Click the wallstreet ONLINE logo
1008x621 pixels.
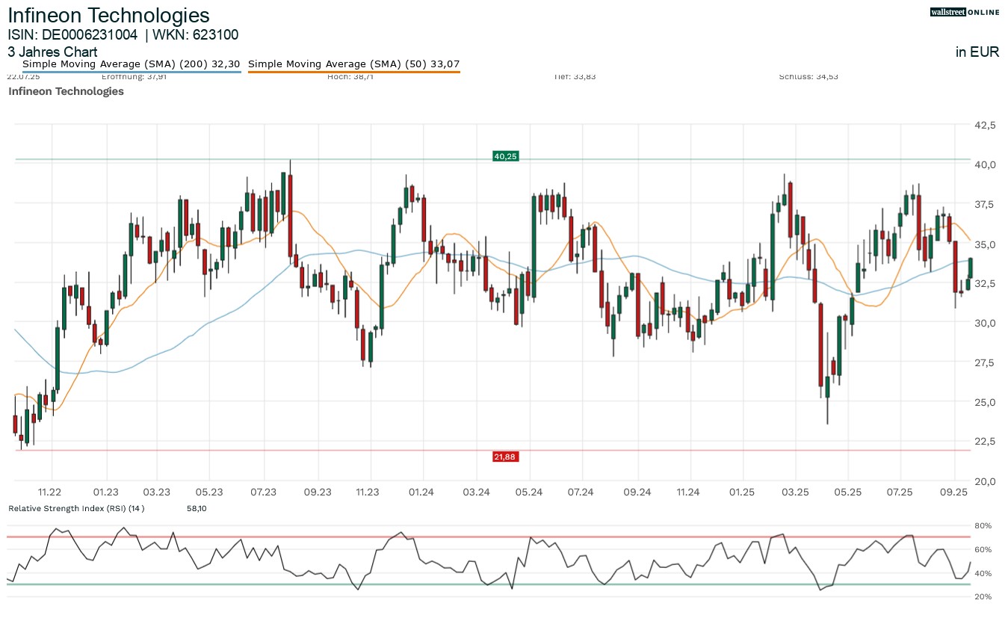pyautogui.click(x=965, y=12)
